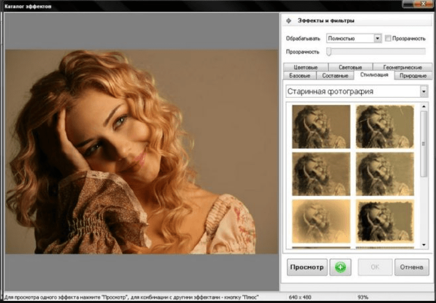Click the up arrow of the thumbnail scrollbar
The height and width of the screenshot is (303, 436).
[424, 106]
